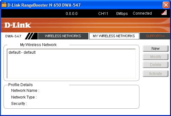This screenshot has height=116, width=171.
Task: Click the D-Link logo in the banner
Action: click(x=18, y=25)
